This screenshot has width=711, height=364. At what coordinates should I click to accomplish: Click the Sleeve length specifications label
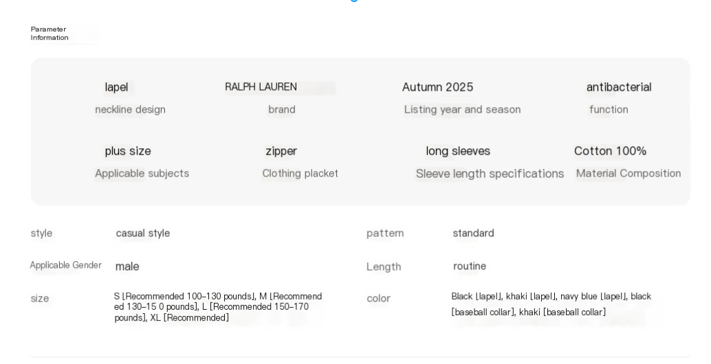click(x=490, y=174)
